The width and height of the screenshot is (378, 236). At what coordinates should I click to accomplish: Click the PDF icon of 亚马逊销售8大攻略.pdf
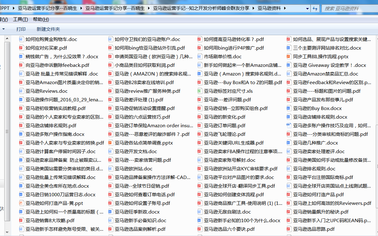[x=21, y=220]
